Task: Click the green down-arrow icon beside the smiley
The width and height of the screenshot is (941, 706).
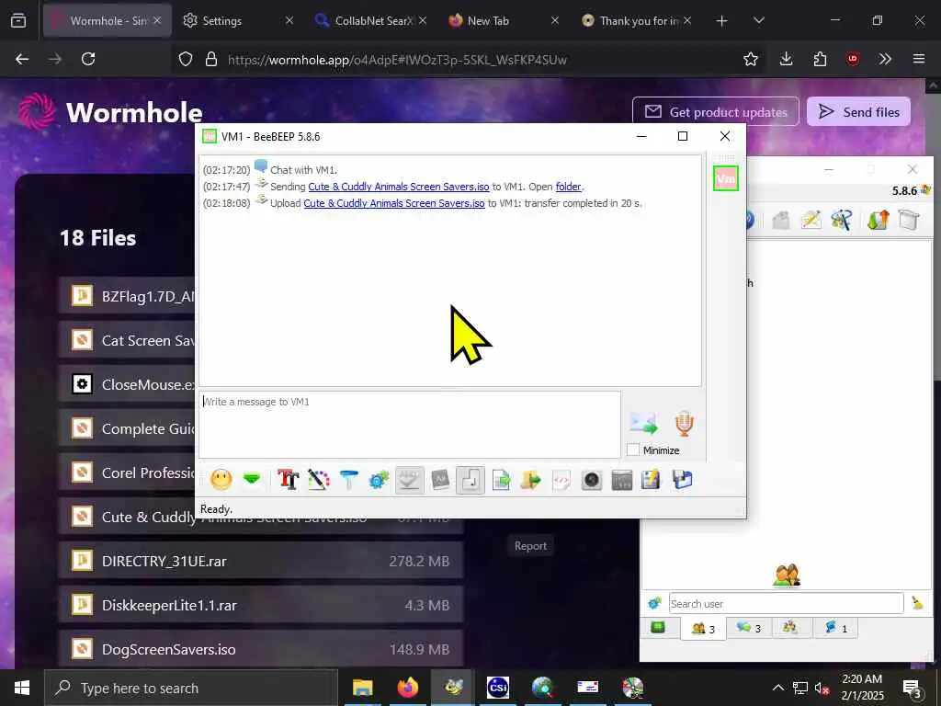Action: pyautogui.click(x=252, y=479)
